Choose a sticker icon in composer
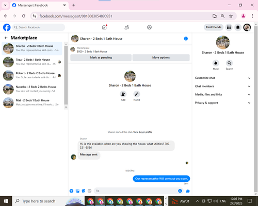258x206 pixels. point(84,191)
